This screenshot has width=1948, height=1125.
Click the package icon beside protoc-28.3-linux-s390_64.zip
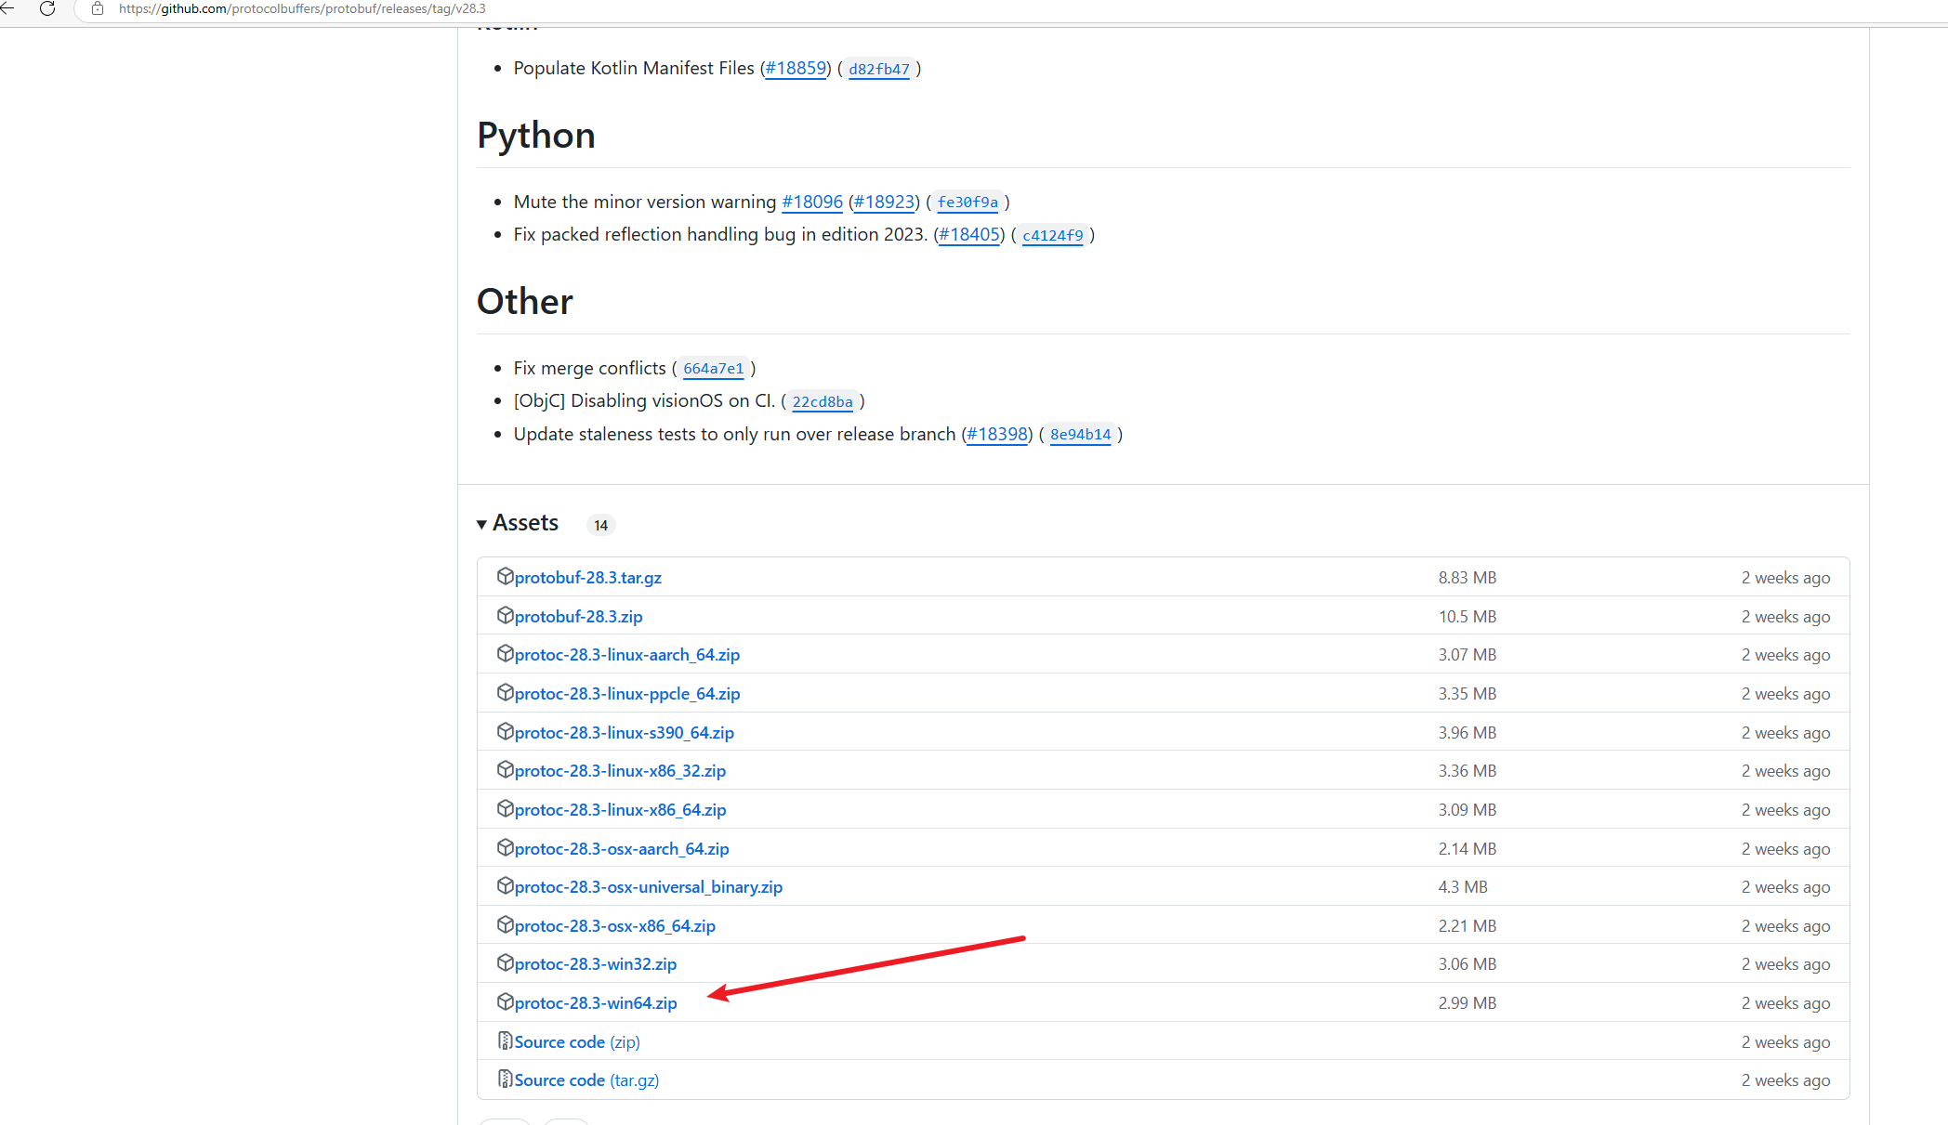505,731
